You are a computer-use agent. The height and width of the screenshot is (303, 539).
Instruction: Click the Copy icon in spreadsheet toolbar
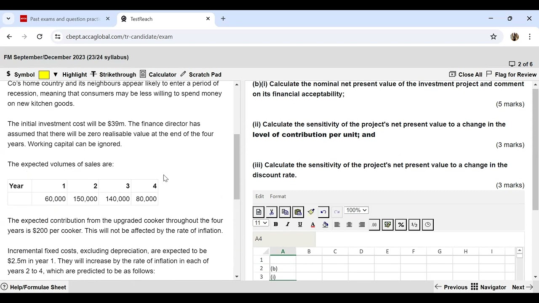[285, 212]
